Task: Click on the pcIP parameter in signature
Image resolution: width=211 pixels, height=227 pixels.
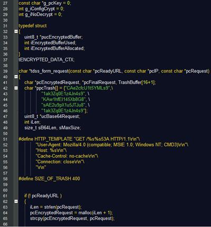Action: [x=154, y=71]
